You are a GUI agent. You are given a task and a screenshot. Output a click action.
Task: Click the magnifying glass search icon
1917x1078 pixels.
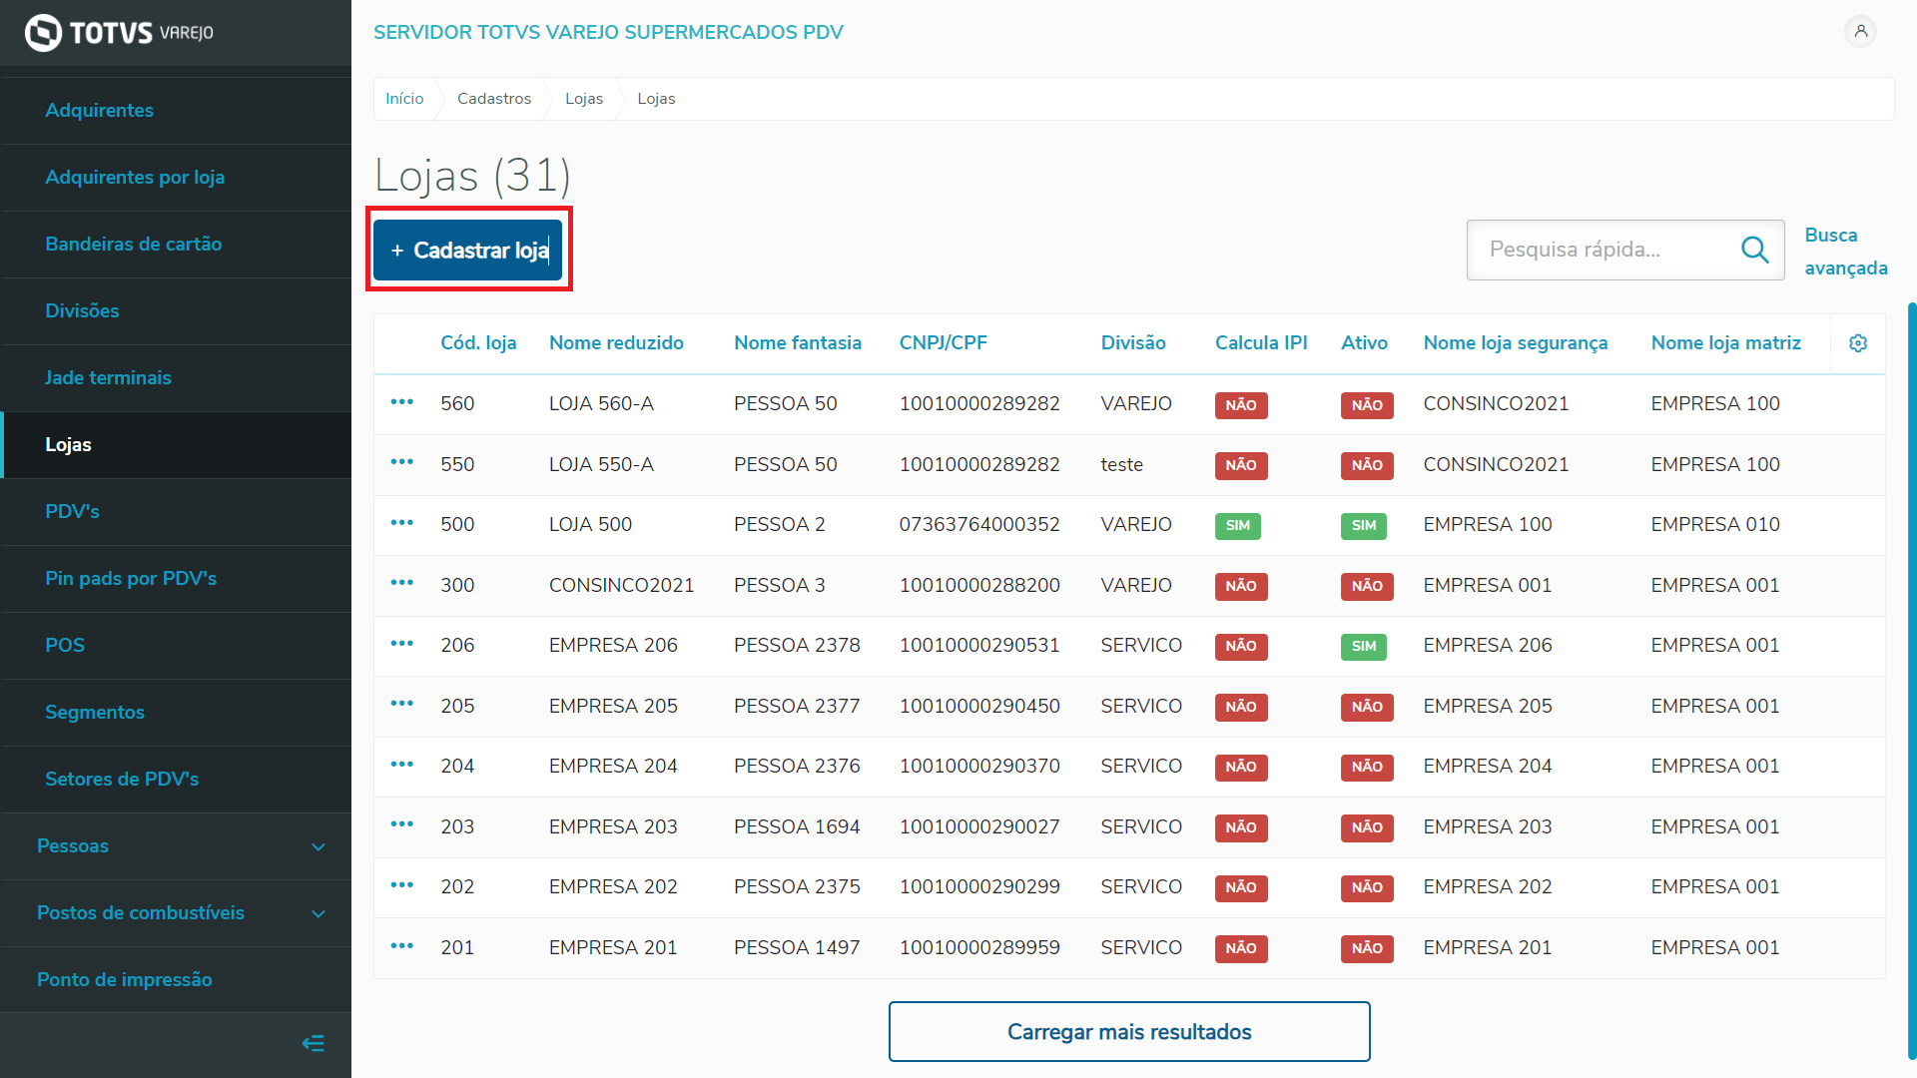coord(1754,250)
